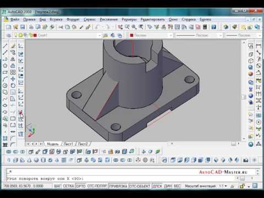Select the Polyline drawing tool

pyautogui.click(x=5, y=59)
